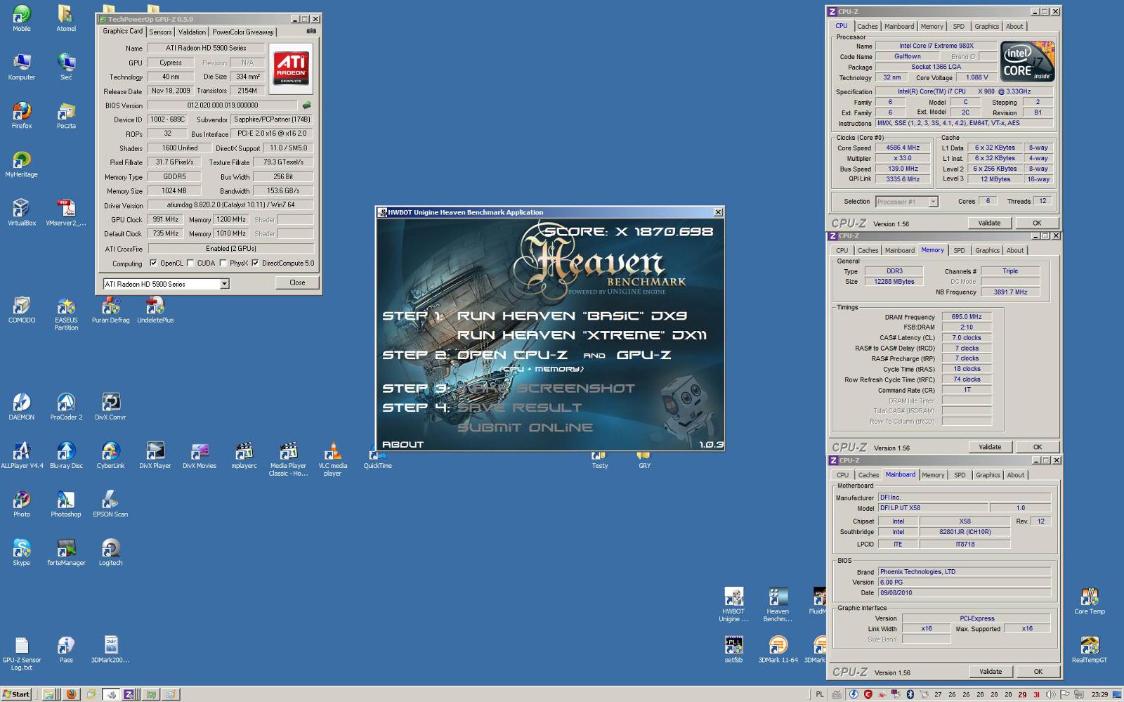Image resolution: width=1124 pixels, height=702 pixels.
Task: Open the VLC media player shortcut
Action: [x=333, y=459]
